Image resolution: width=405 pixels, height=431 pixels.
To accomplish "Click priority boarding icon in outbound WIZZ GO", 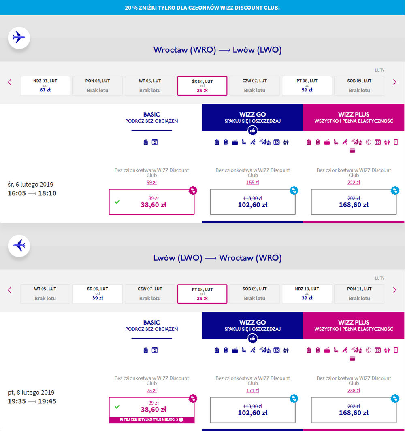I will tap(253, 142).
